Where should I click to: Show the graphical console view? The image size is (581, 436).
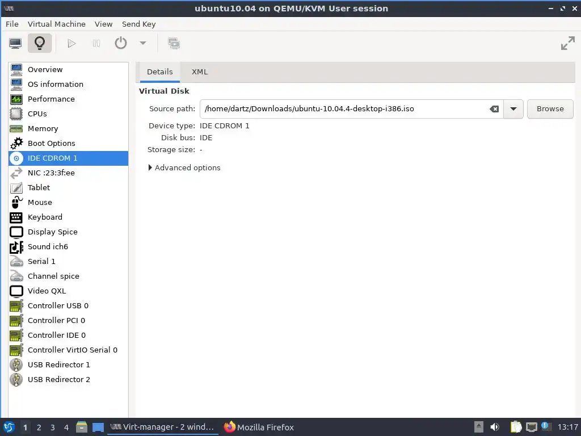pyautogui.click(x=15, y=43)
